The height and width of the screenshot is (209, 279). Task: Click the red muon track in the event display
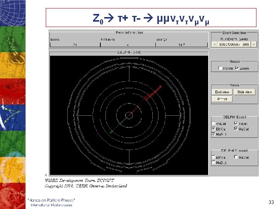pos(146,100)
